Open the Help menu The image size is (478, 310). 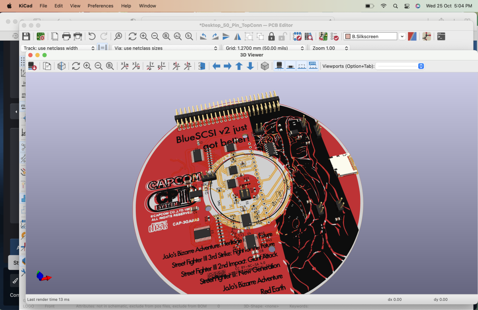coord(126,6)
